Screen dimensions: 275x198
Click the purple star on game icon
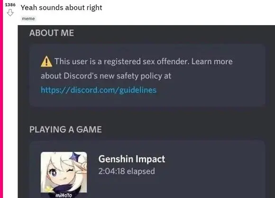(x=75, y=157)
